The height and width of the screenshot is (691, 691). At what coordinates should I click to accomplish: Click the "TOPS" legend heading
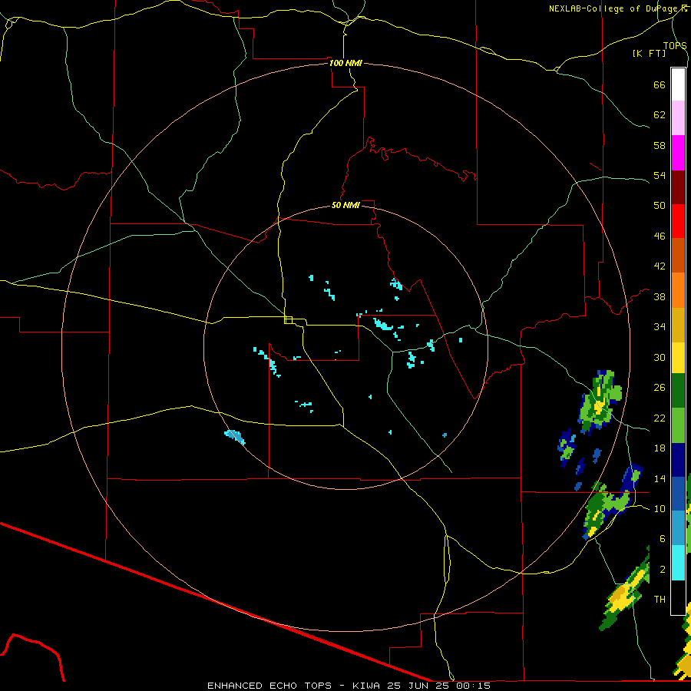click(x=675, y=45)
